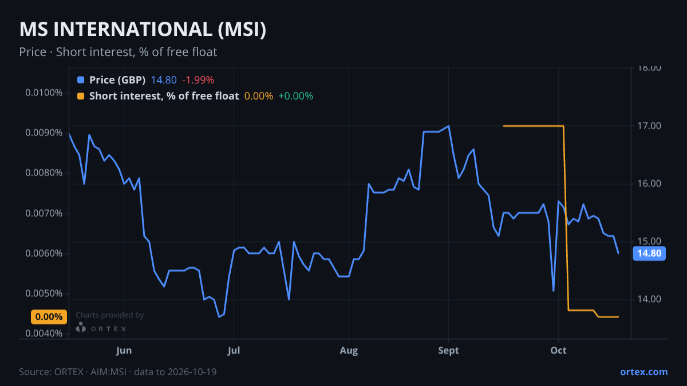
Task: Click the ORTEX logo icon
Action: (x=81, y=328)
